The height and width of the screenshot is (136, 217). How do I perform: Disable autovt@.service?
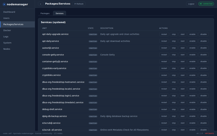[x=203, y=48]
